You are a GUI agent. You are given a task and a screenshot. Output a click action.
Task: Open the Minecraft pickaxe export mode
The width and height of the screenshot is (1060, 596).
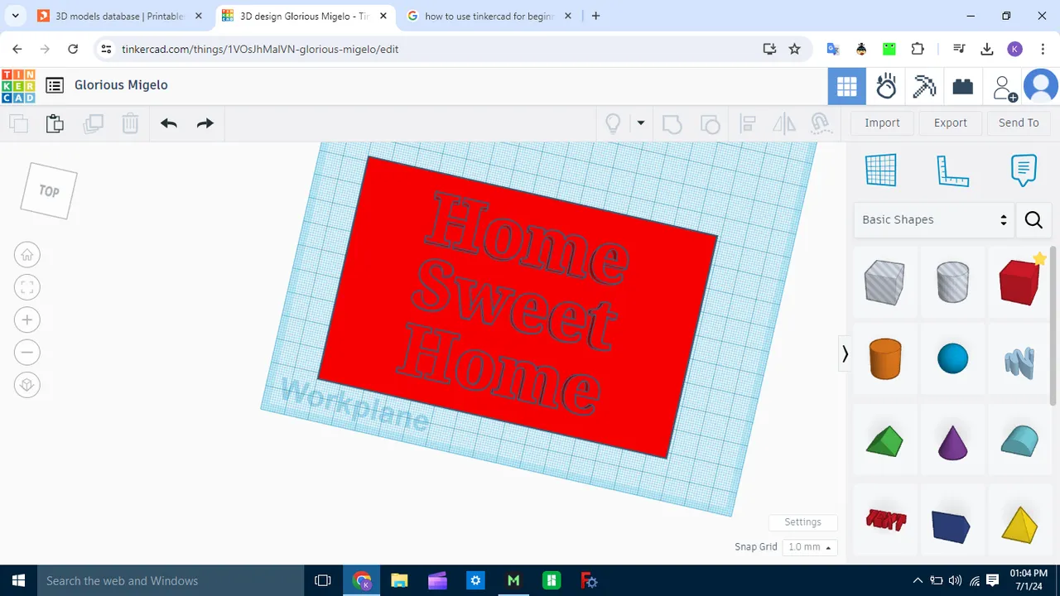(x=924, y=86)
